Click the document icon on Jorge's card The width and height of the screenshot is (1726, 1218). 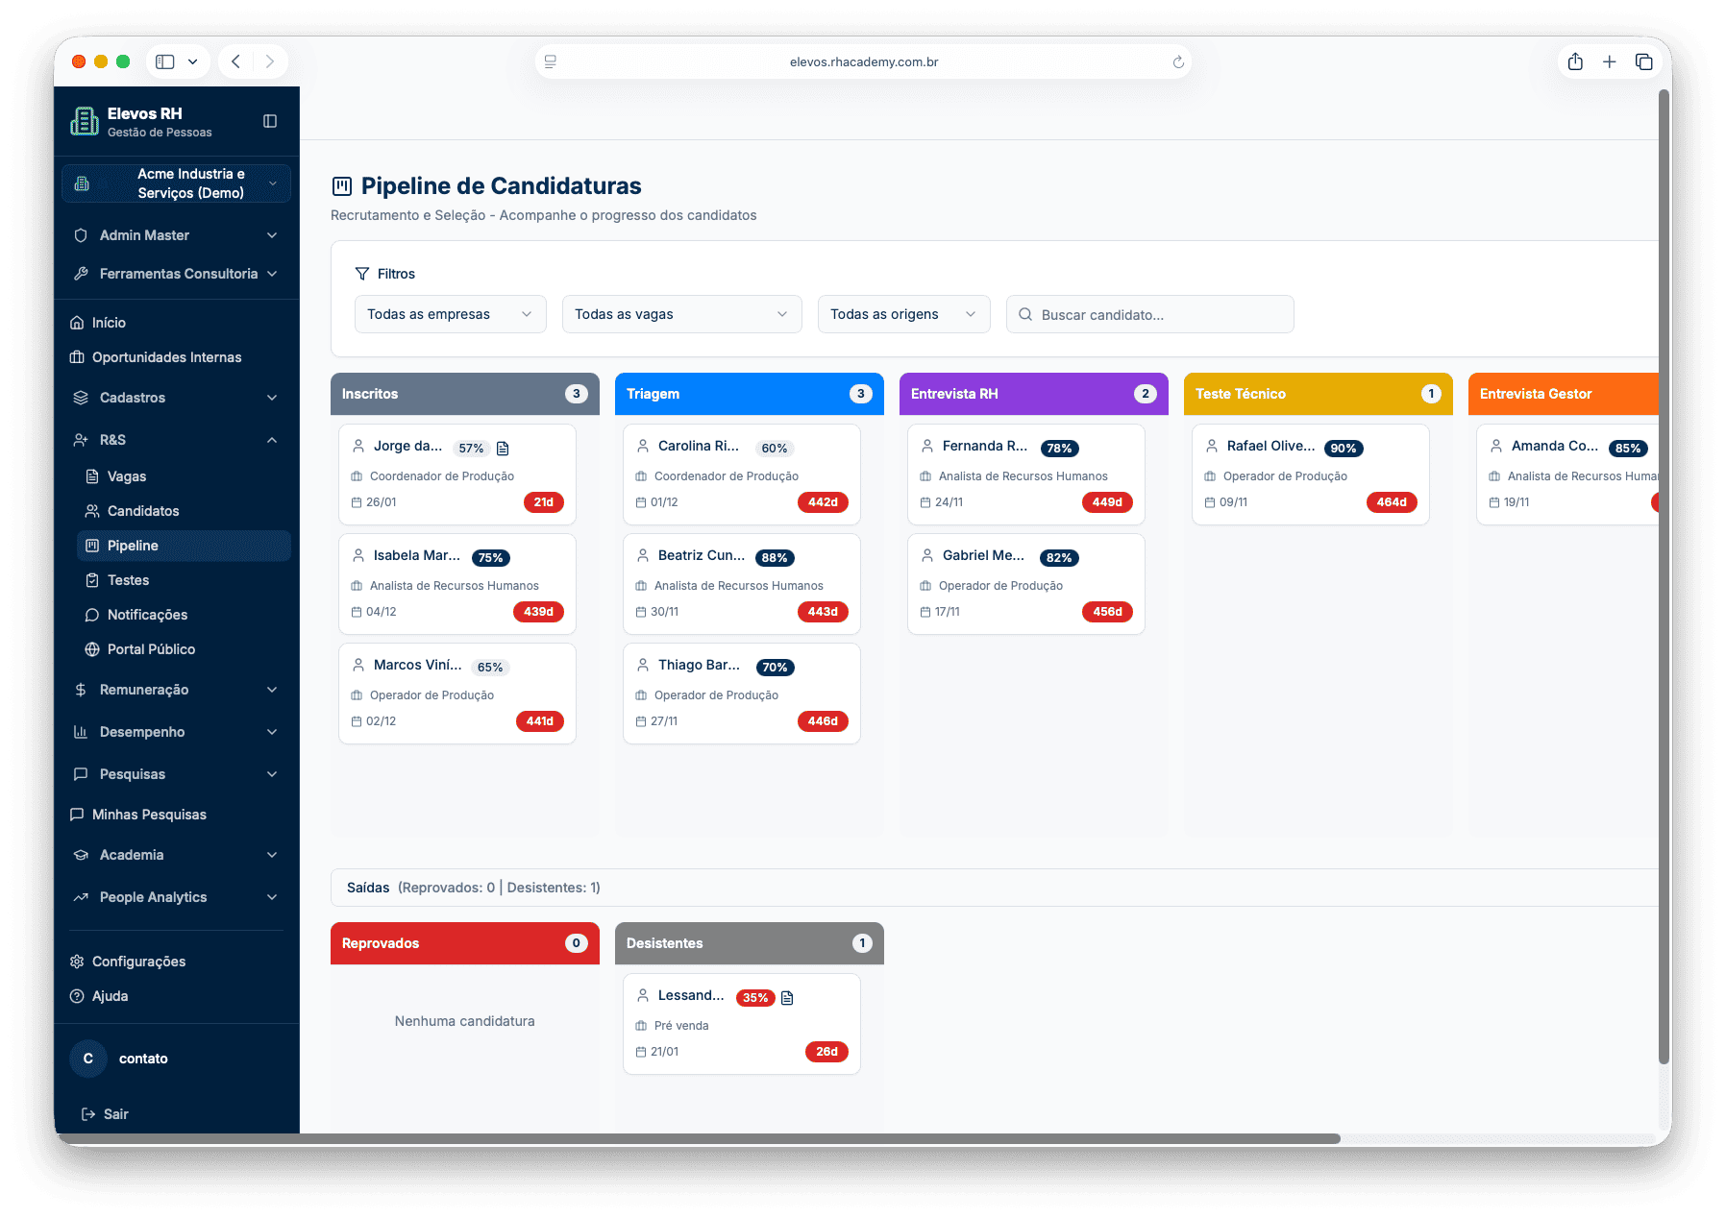tap(503, 449)
